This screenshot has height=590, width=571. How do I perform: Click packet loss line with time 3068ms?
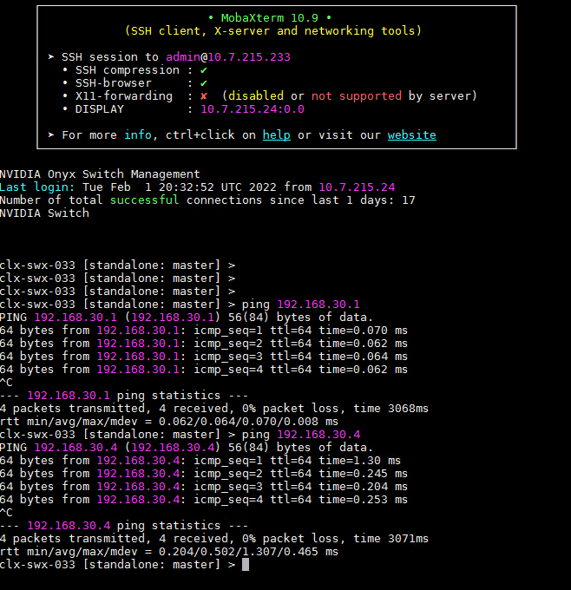214,409
